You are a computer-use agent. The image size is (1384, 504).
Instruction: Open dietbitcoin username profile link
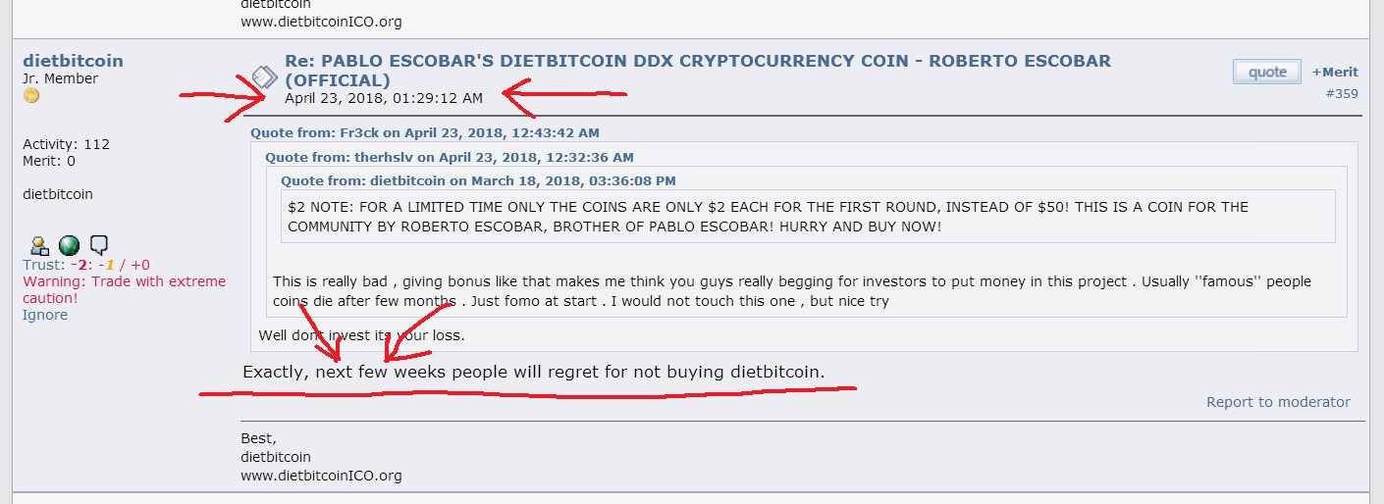pos(73,61)
